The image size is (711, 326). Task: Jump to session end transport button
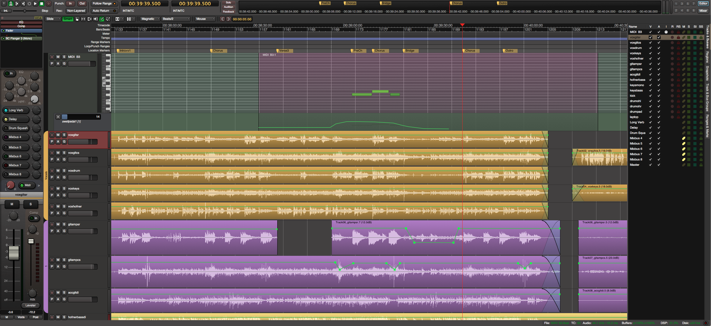coord(23,4)
